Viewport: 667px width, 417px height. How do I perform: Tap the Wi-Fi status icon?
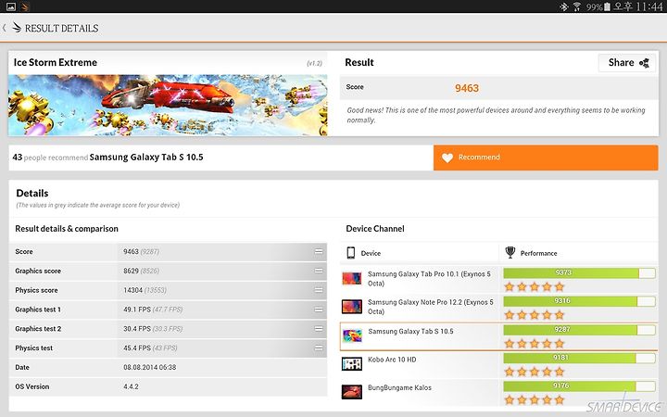pyautogui.click(x=577, y=6)
